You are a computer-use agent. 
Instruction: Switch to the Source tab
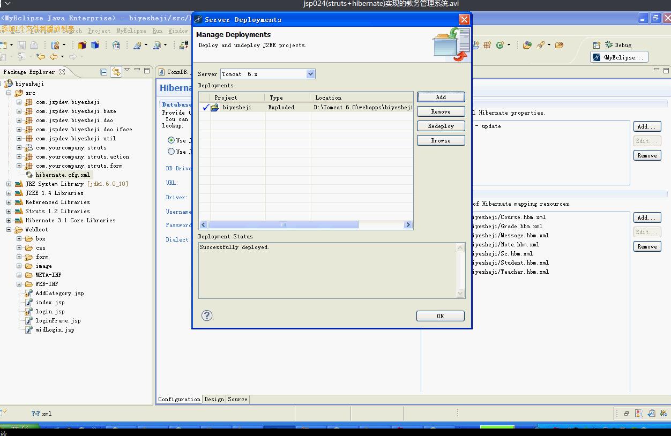237,399
